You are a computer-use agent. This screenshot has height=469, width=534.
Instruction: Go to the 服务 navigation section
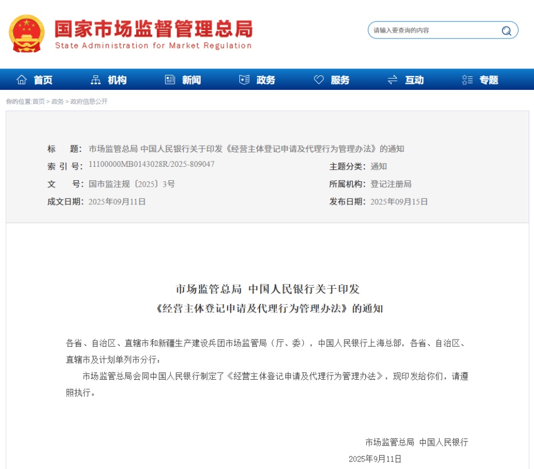(340, 80)
